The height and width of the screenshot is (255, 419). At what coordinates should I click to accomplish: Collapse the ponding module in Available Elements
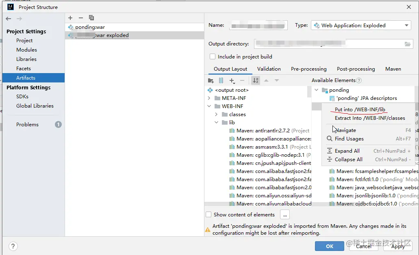(x=317, y=90)
